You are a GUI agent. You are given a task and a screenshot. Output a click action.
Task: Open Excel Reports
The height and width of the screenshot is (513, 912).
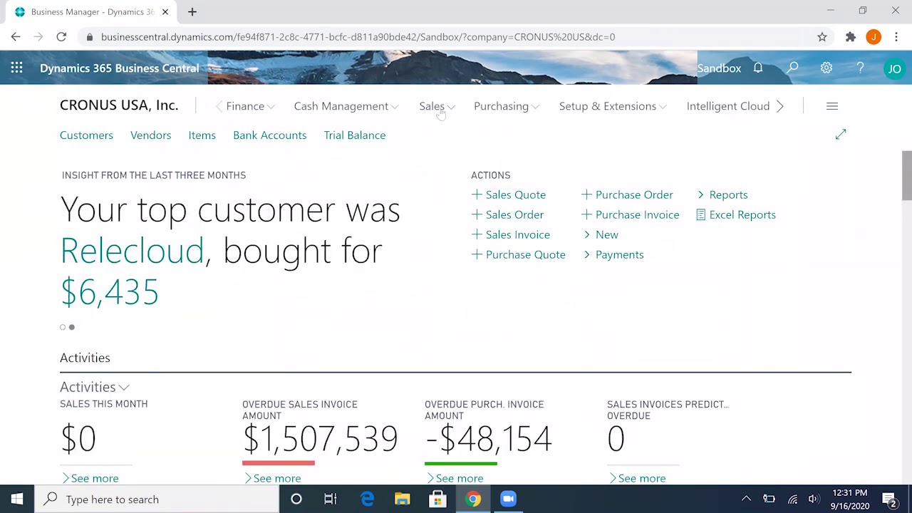point(736,214)
